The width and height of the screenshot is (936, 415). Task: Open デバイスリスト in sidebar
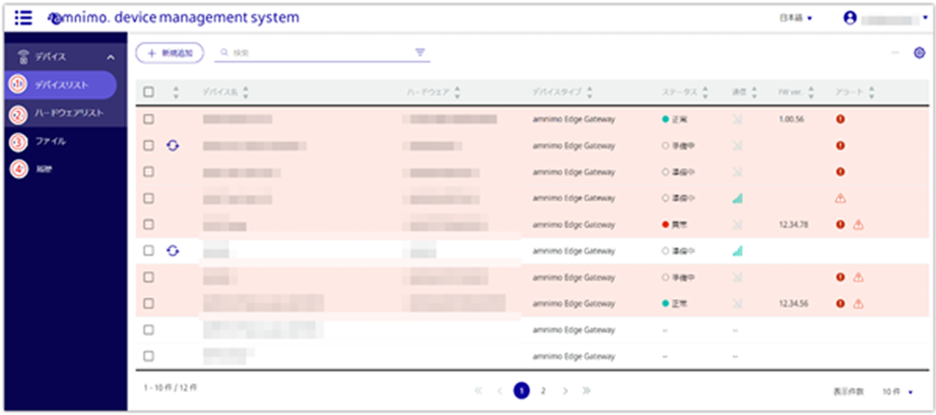click(61, 85)
